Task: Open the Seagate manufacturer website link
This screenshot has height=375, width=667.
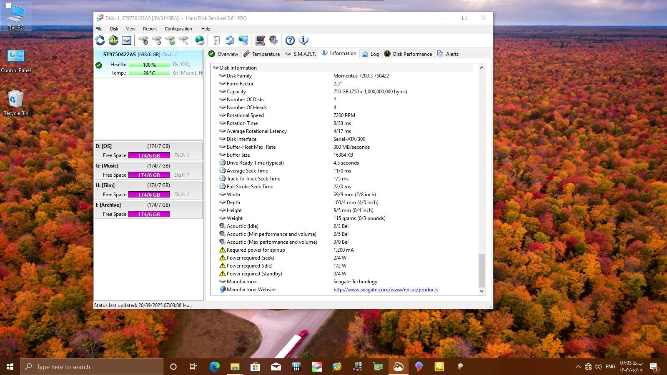Action: pos(386,290)
